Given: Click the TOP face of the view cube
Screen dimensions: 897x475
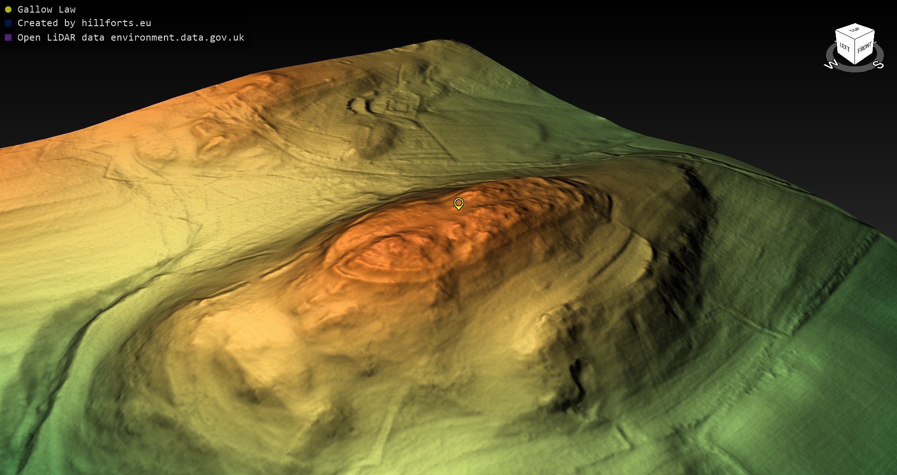Looking at the screenshot, I should [854, 31].
